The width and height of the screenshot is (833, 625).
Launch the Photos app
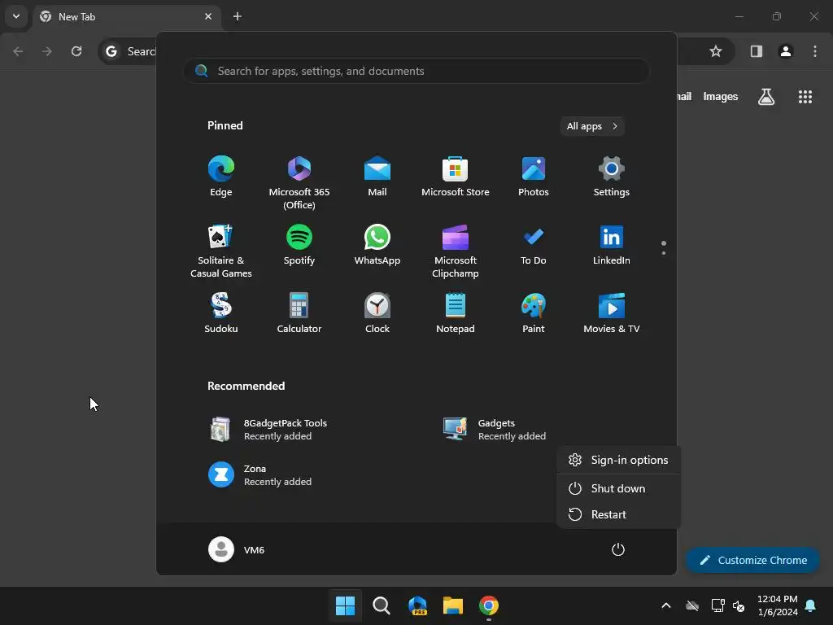[534, 177]
